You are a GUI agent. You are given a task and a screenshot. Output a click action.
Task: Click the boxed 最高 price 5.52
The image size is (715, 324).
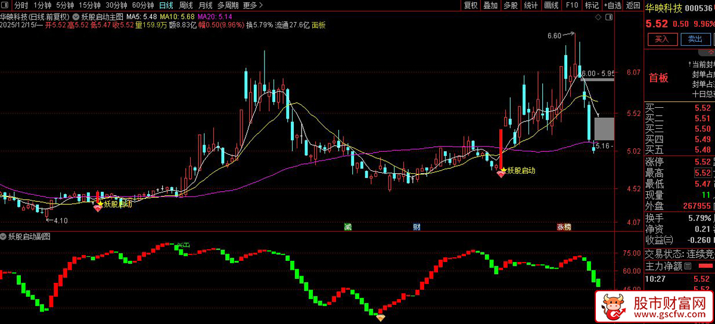click(x=702, y=173)
